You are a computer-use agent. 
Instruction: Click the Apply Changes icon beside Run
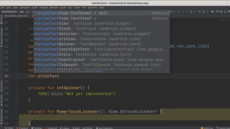(x=183, y=11)
